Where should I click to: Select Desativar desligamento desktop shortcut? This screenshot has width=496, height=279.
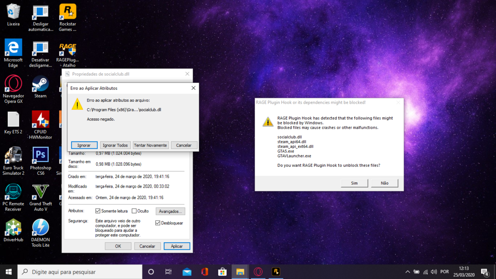click(x=41, y=55)
